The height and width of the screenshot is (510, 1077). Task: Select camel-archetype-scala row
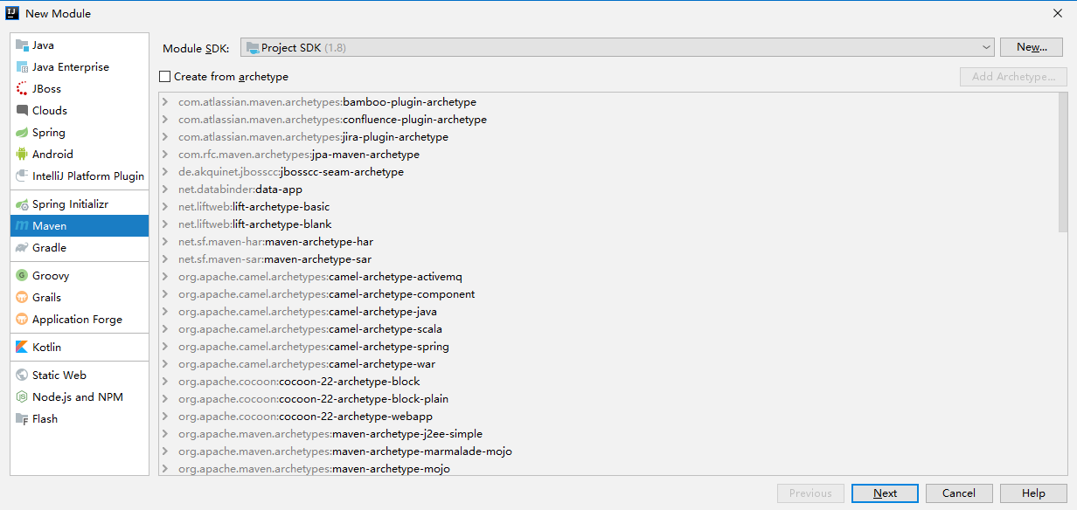608,329
